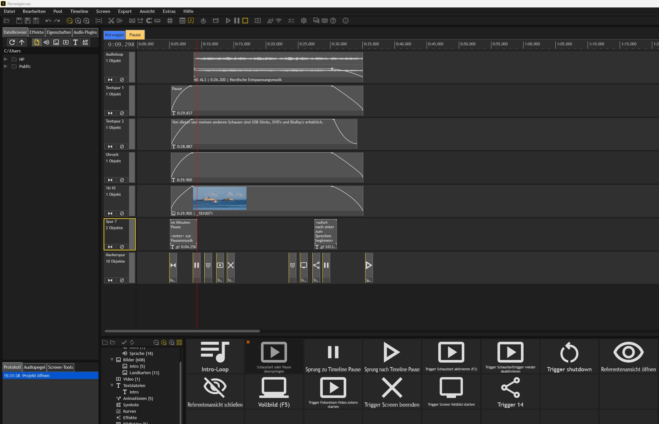Click Sprung zu Timeline Pause button

pyautogui.click(x=333, y=356)
